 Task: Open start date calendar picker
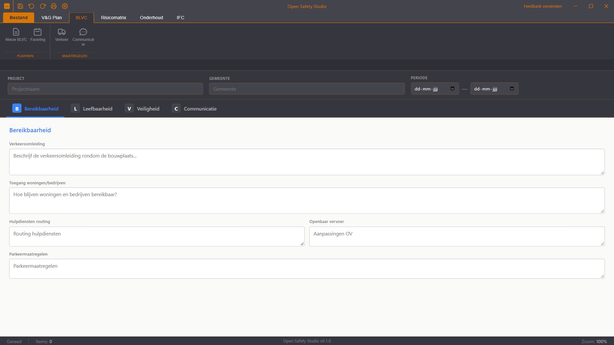click(452, 88)
